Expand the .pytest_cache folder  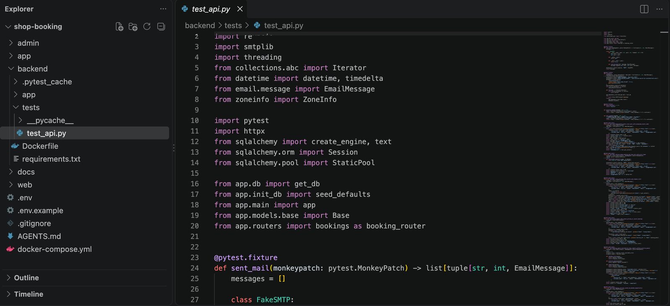click(x=15, y=81)
